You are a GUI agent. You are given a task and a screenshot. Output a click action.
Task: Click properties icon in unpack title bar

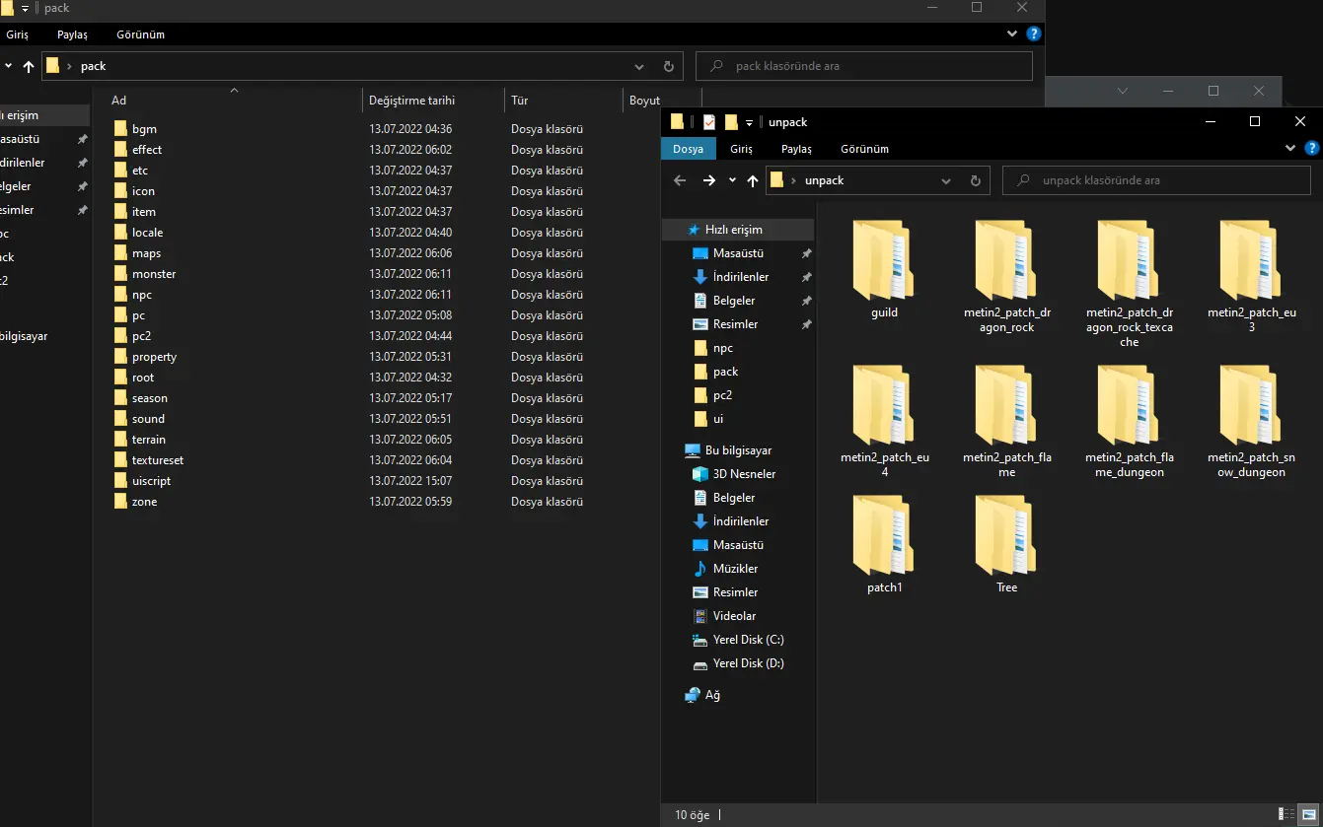pos(708,122)
